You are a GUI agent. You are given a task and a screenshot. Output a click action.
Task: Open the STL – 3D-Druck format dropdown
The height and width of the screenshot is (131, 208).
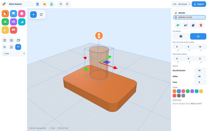(181, 4)
